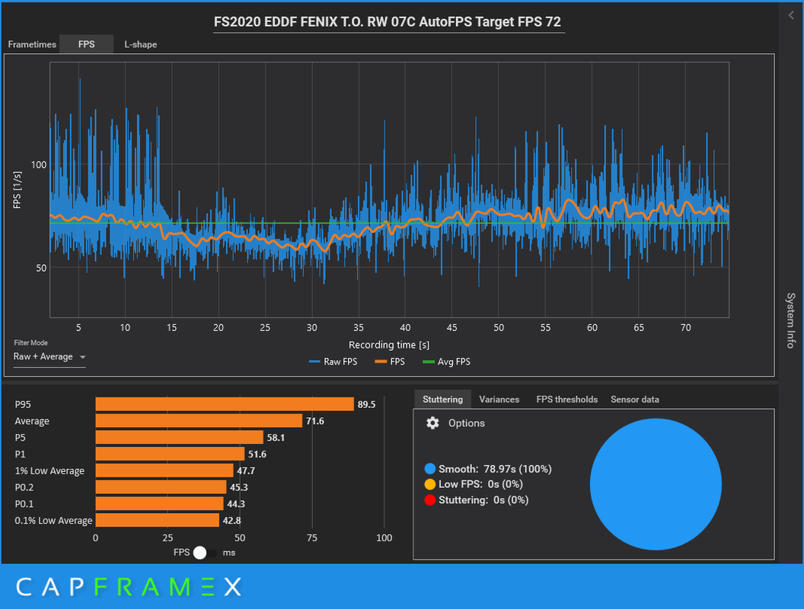Click the 0.1% Low Average label
Screen dimensions: 804x609
coord(53,521)
